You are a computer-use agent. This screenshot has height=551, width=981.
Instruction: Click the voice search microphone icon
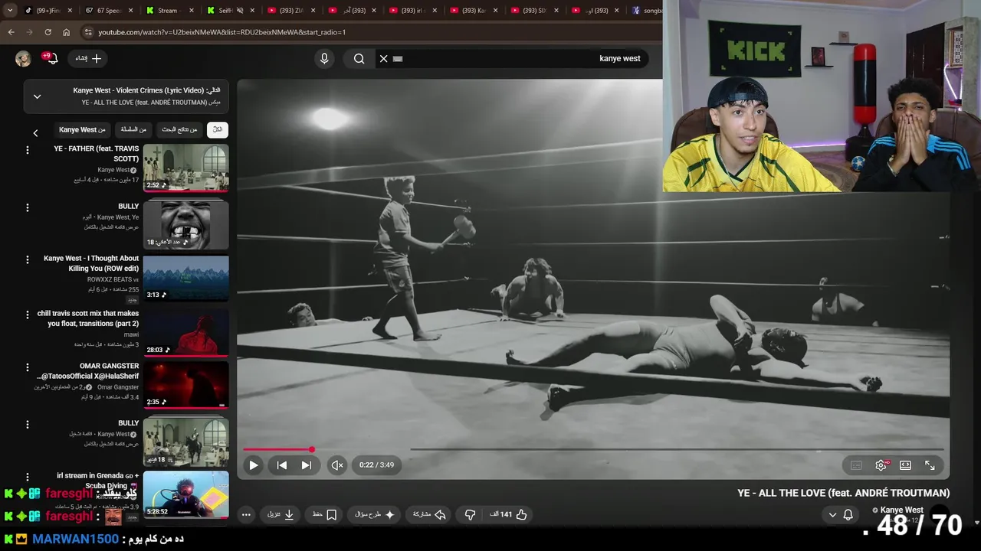click(x=324, y=59)
